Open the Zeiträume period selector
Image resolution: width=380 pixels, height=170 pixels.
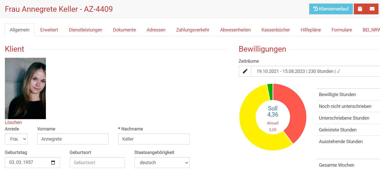point(315,71)
